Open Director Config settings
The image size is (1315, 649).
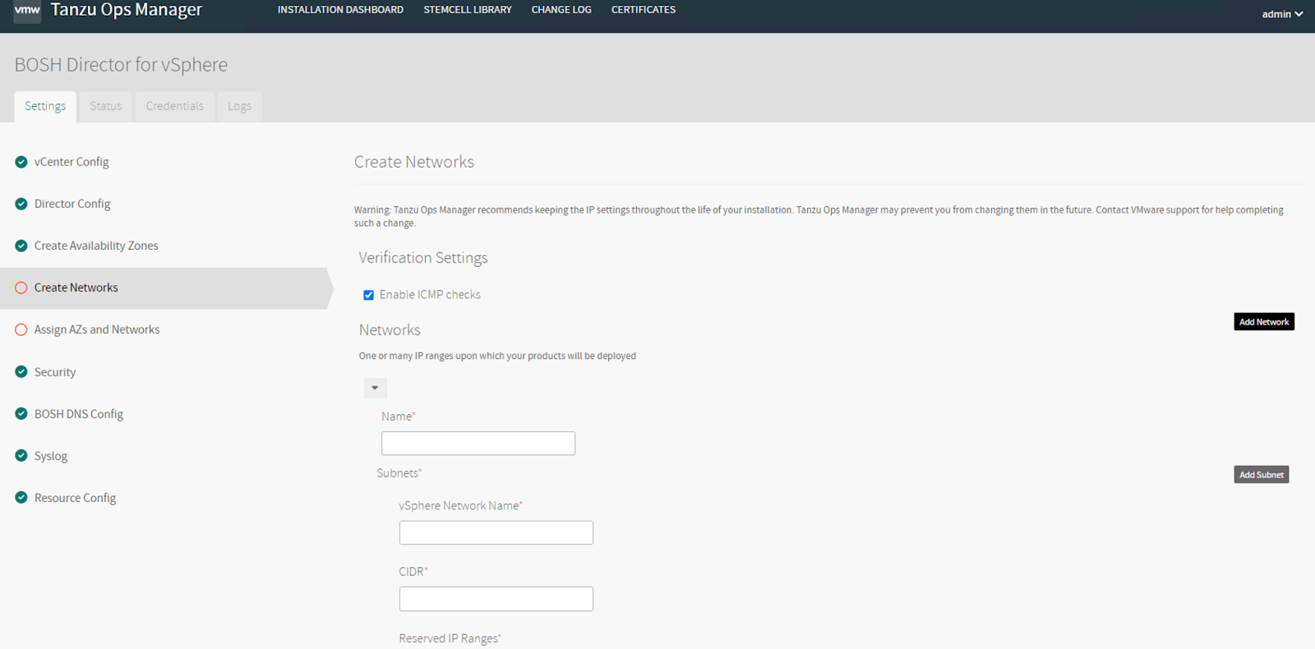click(72, 204)
